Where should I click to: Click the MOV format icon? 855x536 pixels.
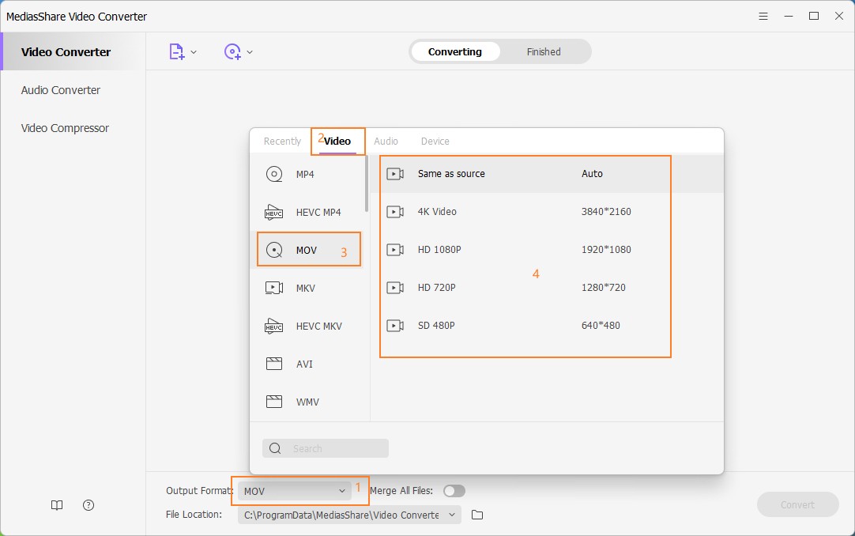(x=273, y=250)
